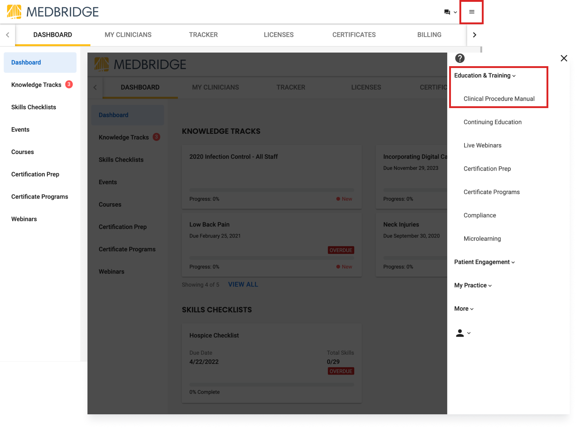Open the user profile icon menu
Viewport: 577px width, 429px height.
460,333
